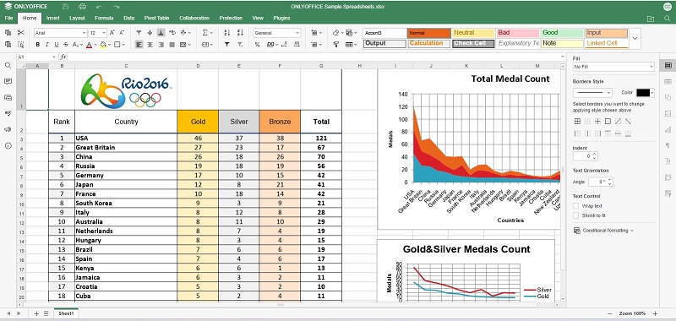The width and height of the screenshot is (676, 321).
Task: Expand the cell styles gallery
Action: pyautogui.click(x=635, y=38)
